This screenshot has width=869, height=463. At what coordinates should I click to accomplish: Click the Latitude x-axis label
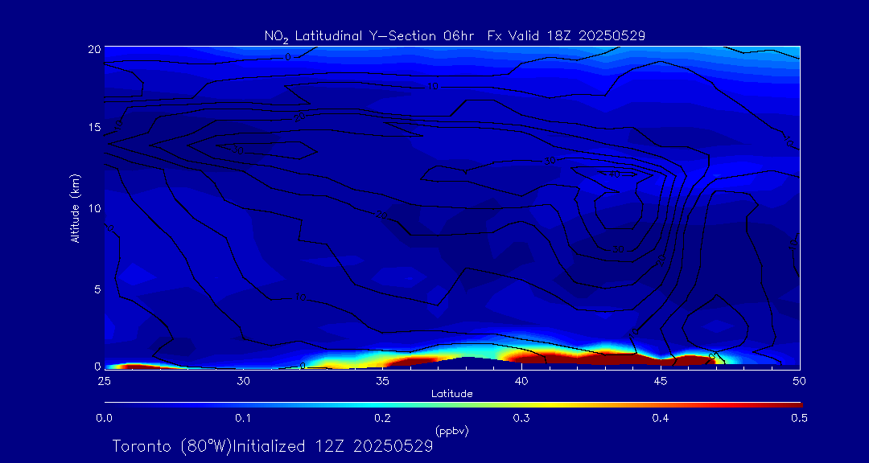pyautogui.click(x=451, y=394)
